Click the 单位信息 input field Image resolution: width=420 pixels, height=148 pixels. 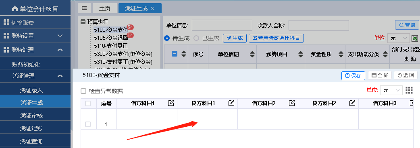222,25
